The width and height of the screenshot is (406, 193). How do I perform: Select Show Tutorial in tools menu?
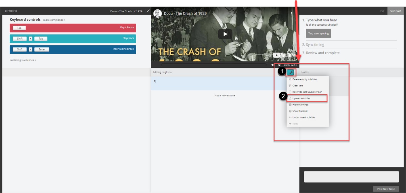300,111
